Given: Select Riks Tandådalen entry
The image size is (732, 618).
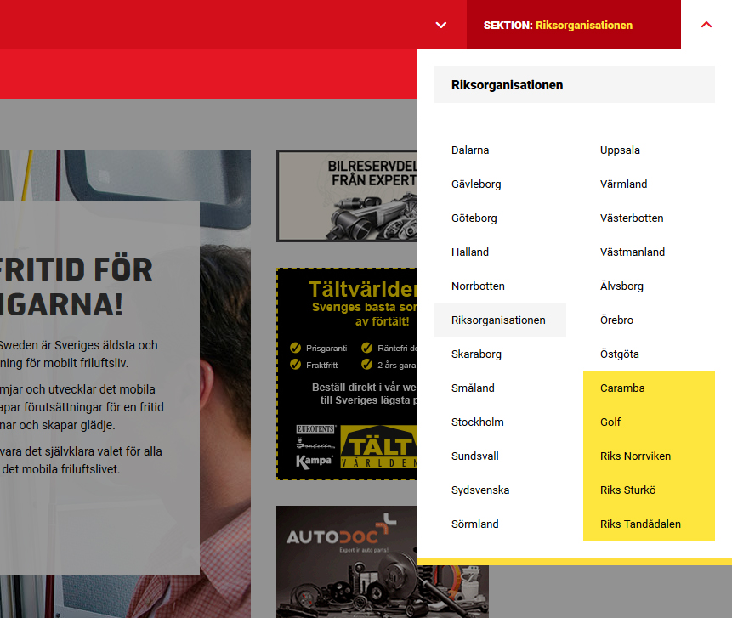Looking at the screenshot, I should pos(640,524).
